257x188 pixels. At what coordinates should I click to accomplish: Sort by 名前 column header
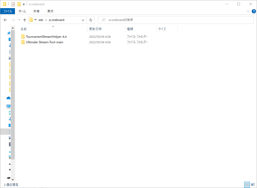click(x=53, y=29)
